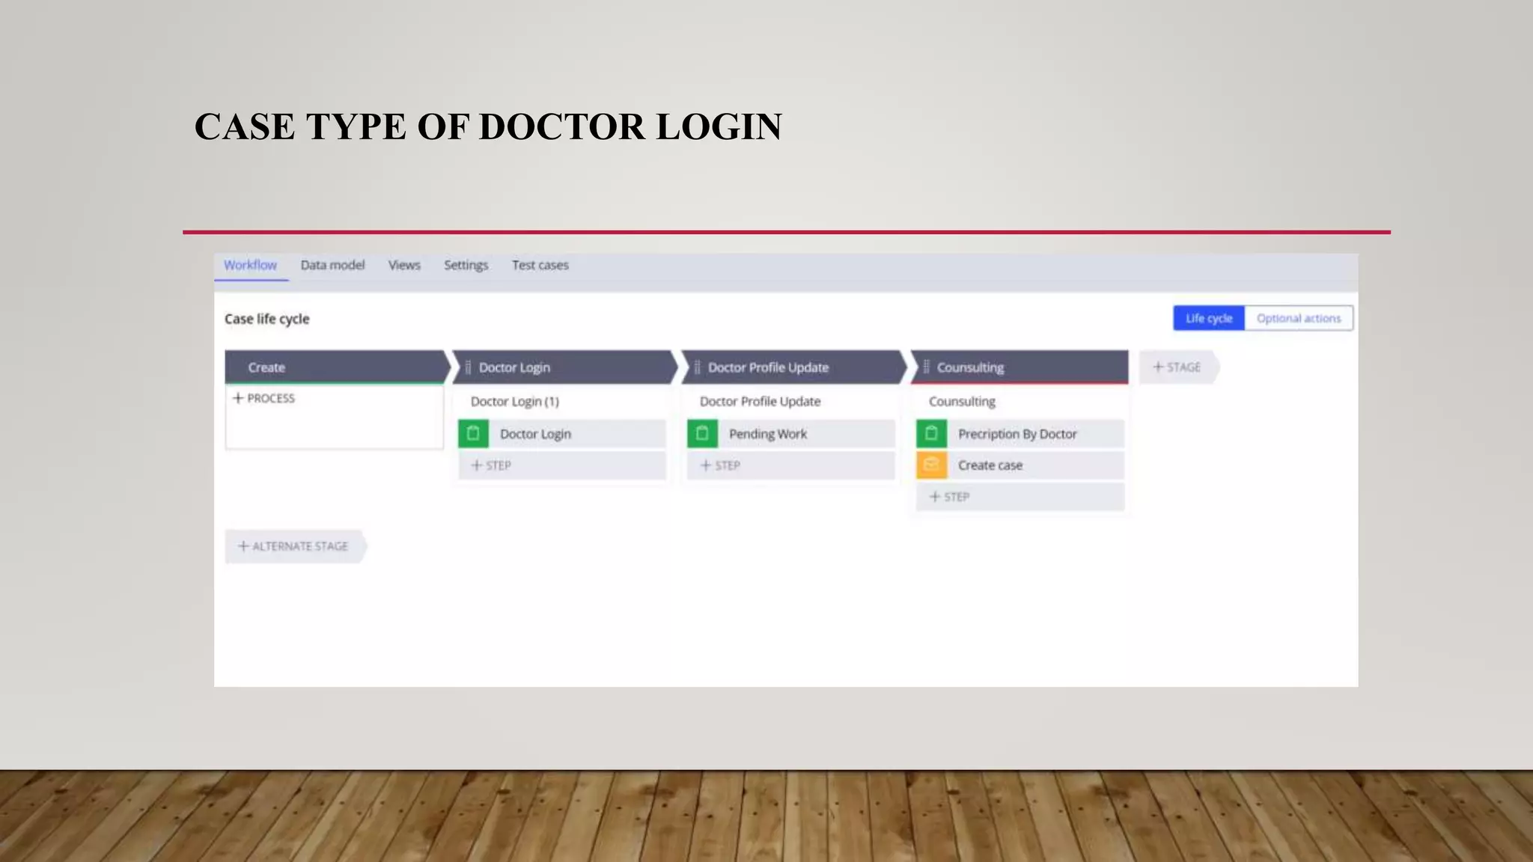The height and width of the screenshot is (862, 1533).
Task: Open the Views tab
Action: (404, 265)
